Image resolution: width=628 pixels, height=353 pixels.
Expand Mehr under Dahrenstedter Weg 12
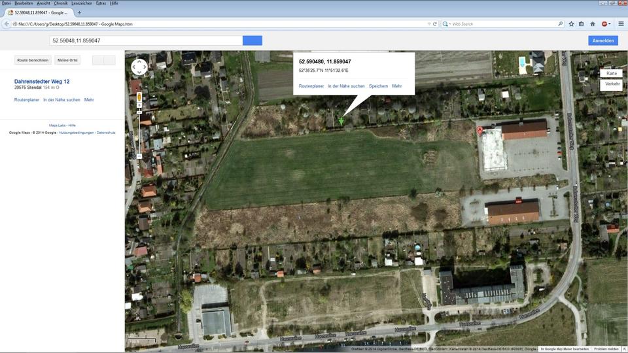click(x=89, y=100)
